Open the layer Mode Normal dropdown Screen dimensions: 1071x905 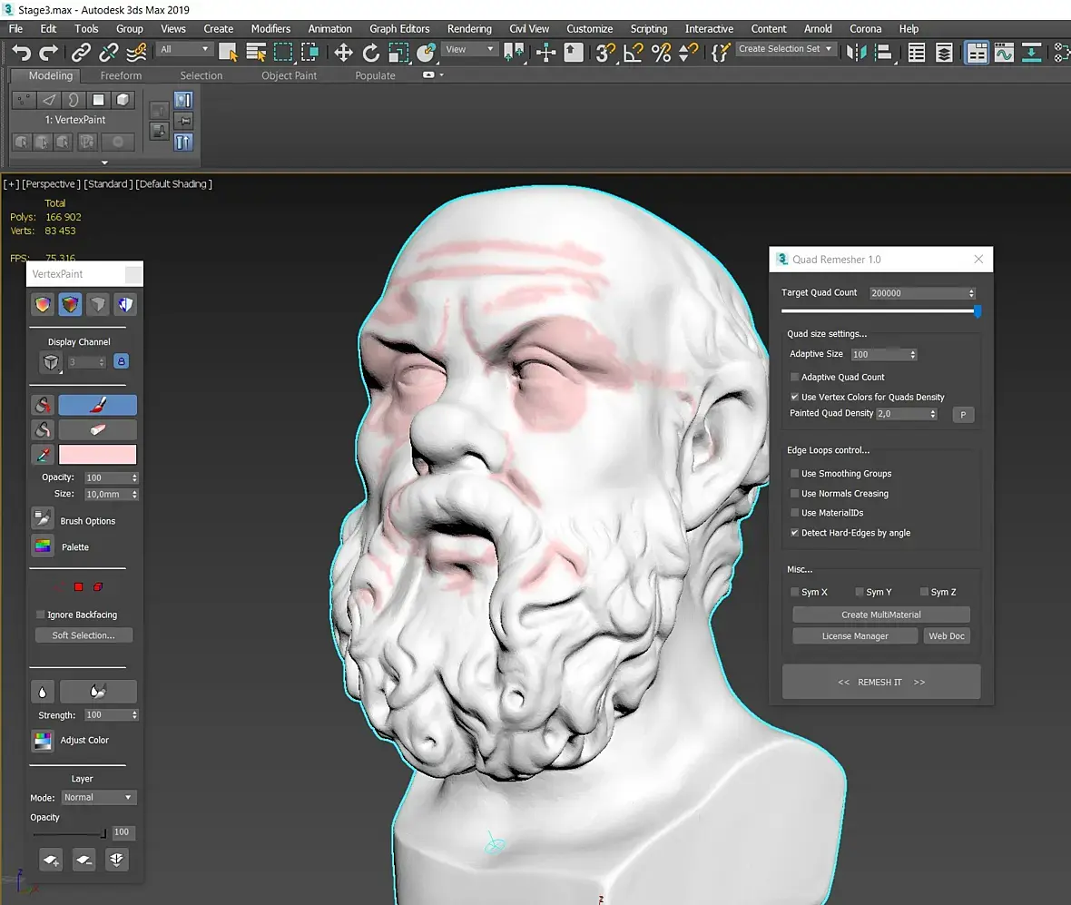coord(98,797)
